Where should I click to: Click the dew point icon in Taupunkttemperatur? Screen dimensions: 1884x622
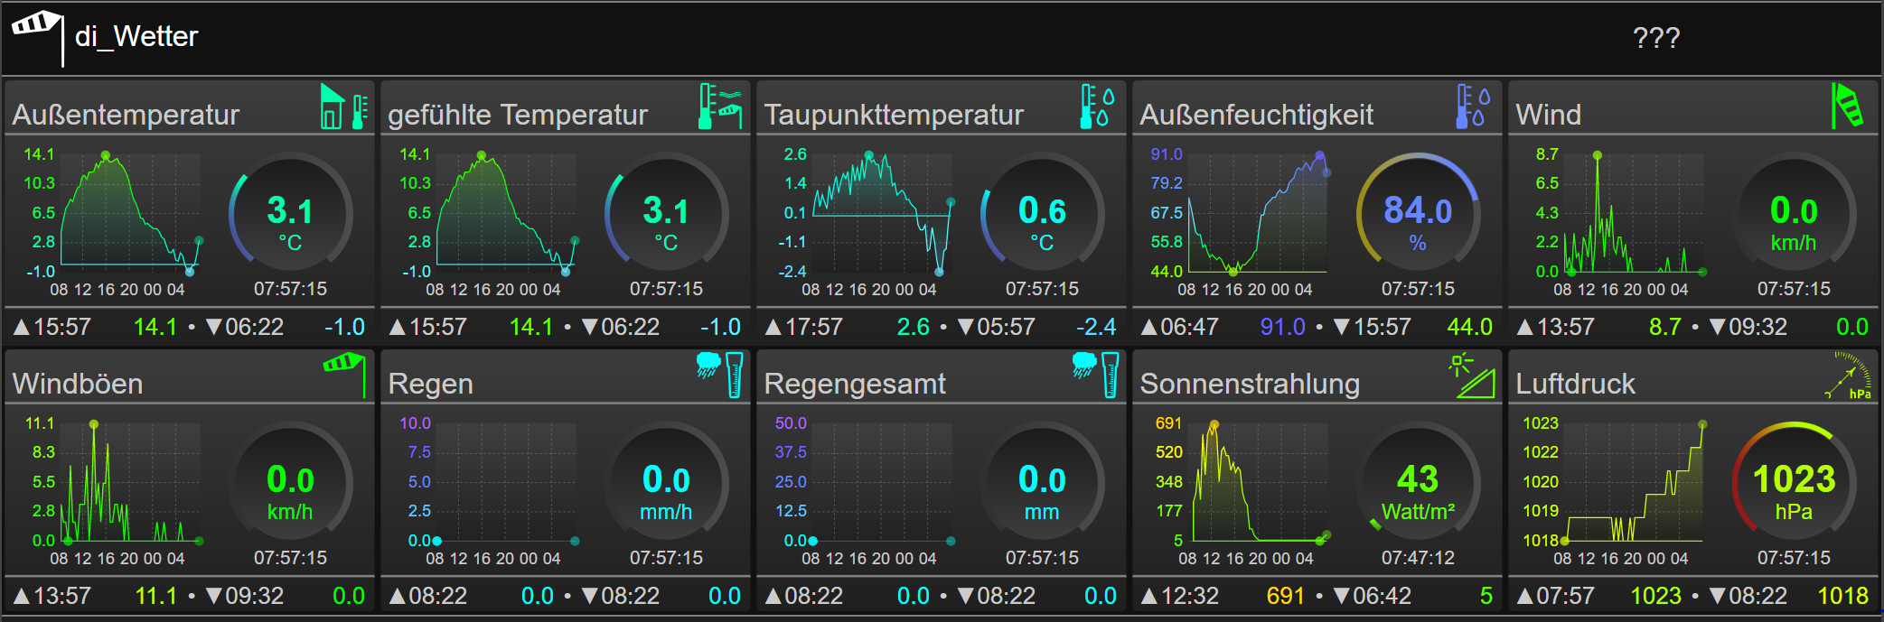point(1098,107)
